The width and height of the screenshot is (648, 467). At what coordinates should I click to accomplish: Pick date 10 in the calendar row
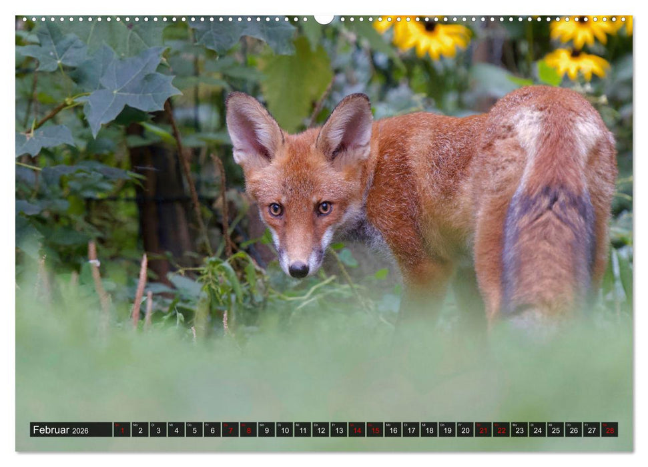pos(284,430)
